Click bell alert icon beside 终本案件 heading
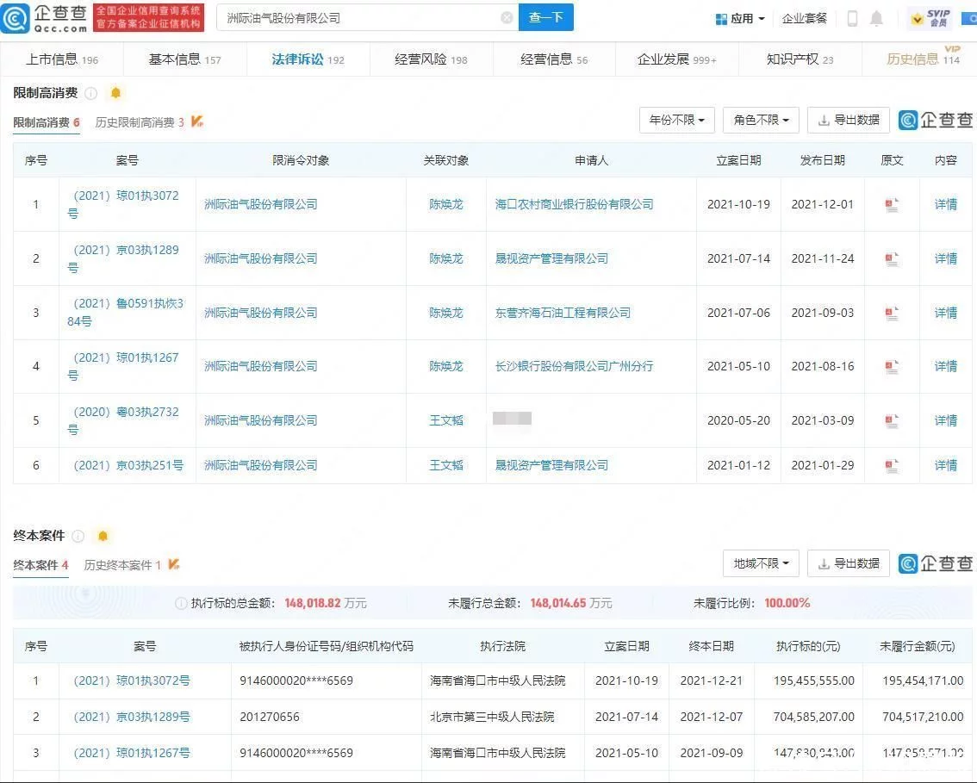The height and width of the screenshot is (783, 977). tap(103, 536)
